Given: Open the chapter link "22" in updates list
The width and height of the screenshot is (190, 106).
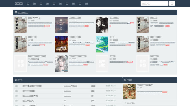Looking at the screenshot, I should (x=65, y=100).
